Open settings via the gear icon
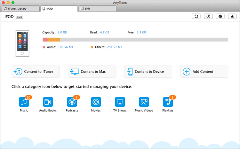Viewport: 240px width, 149px height. 220,16
